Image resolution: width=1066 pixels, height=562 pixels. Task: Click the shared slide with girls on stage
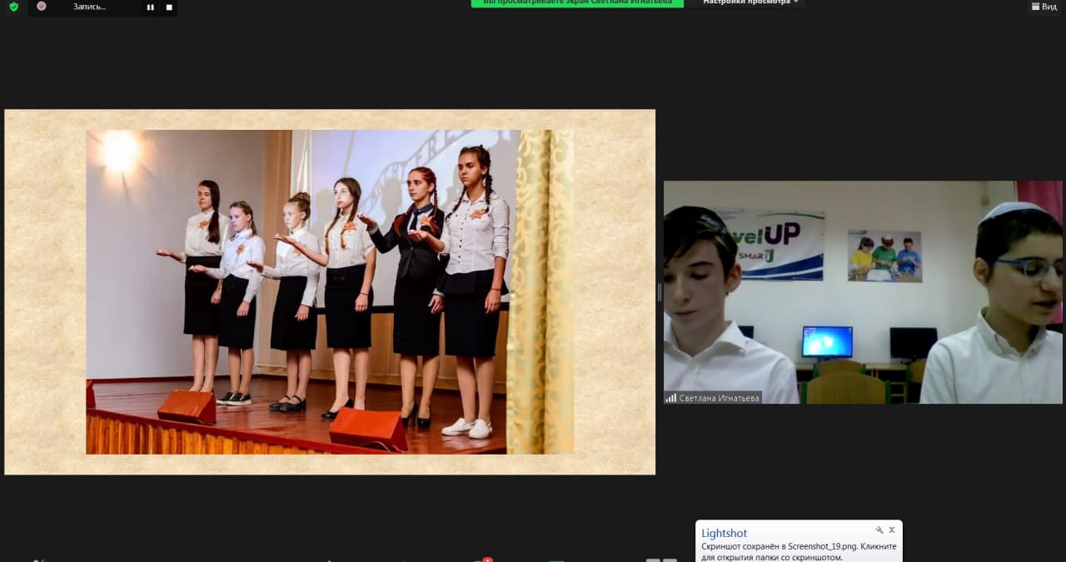(330, 291)
